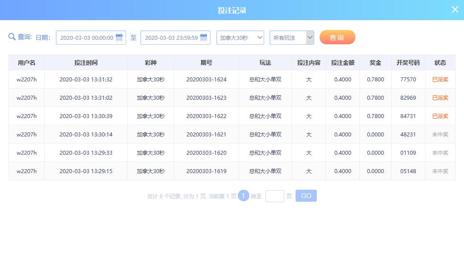Click winning number 48231

pyautogui.click(x=408, y=134)
